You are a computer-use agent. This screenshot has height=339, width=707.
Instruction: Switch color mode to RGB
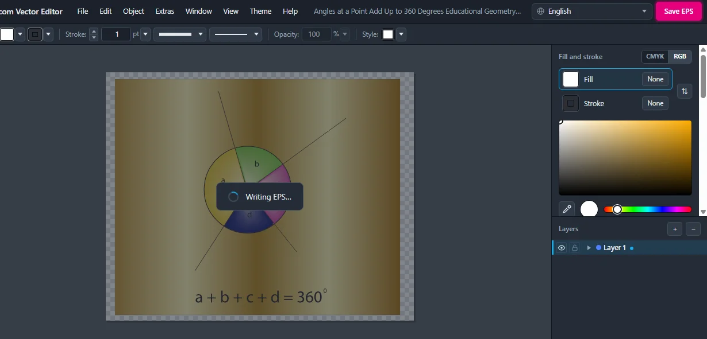coord(680,56)
